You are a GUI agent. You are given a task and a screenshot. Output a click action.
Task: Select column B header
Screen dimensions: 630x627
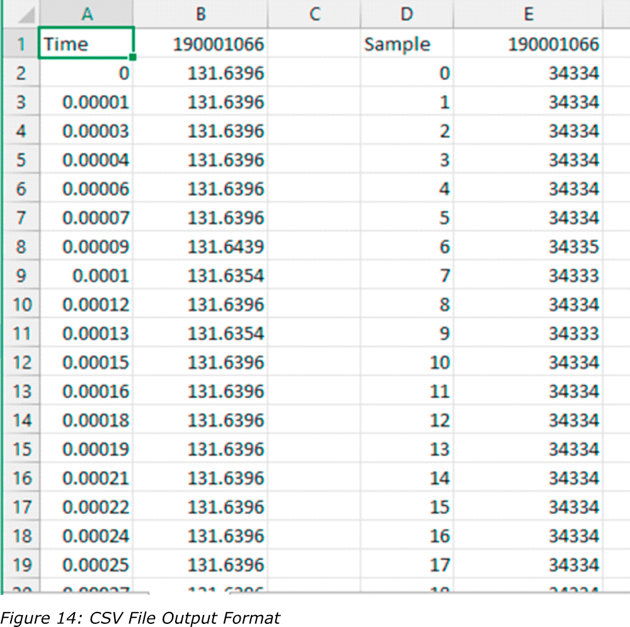coord(200,14)
